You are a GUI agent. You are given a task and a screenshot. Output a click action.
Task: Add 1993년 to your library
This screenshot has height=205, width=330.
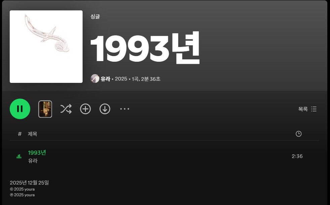[x=86, y=109]
